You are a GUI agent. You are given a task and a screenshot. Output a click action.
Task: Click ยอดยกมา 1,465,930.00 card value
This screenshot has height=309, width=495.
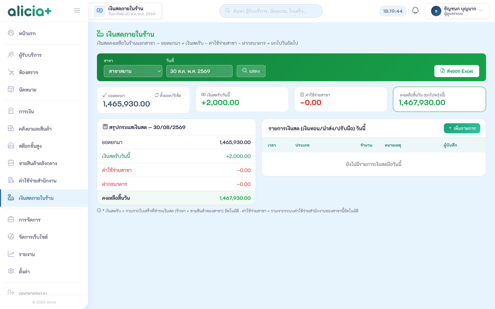click(x=127, y=104)
